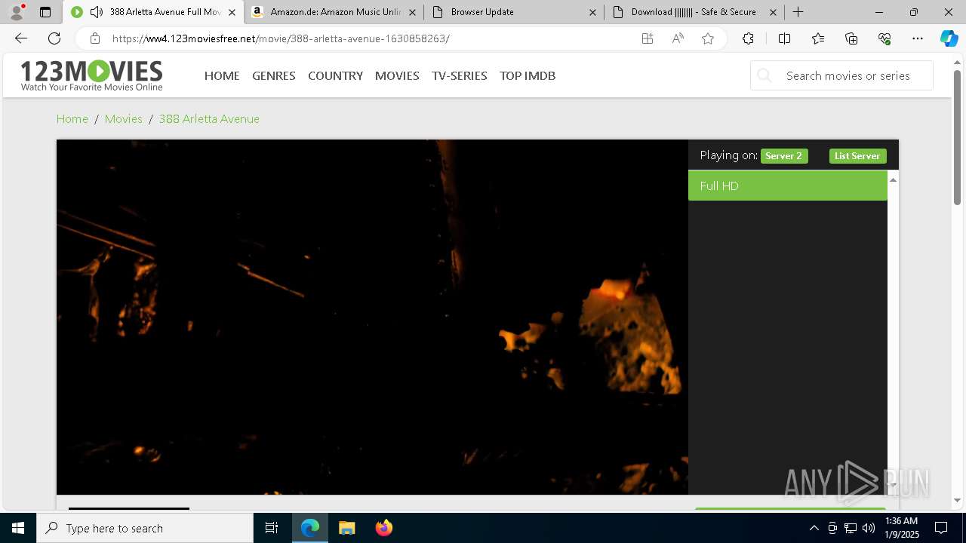Click server list scroll up arrow

[893, 179]
